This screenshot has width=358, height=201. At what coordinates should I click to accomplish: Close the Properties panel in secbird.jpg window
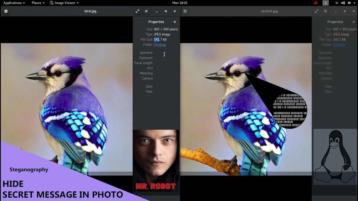click(x=354, y=22)
